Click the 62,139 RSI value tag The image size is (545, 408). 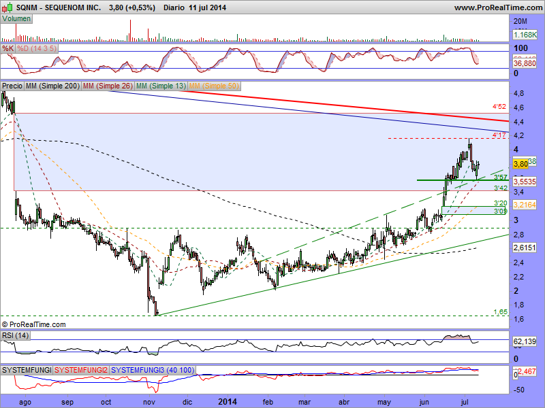tap(525, 341)
